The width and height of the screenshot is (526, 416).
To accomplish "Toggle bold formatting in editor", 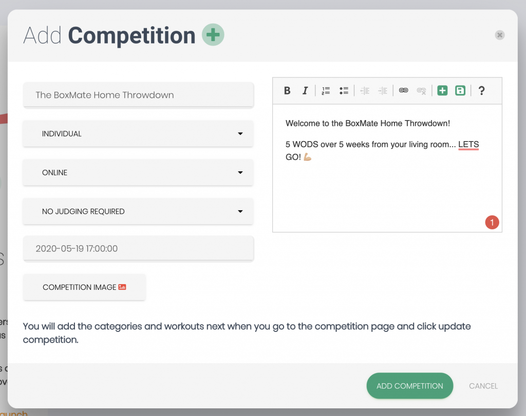I will 287,90.
